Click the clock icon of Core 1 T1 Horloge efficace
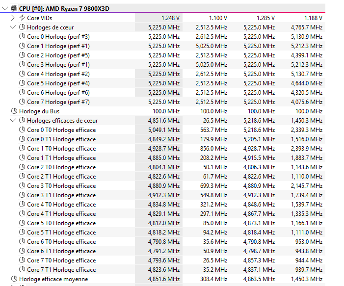Image resolution: width=344 pixels, height=286 pixels. 22,157
